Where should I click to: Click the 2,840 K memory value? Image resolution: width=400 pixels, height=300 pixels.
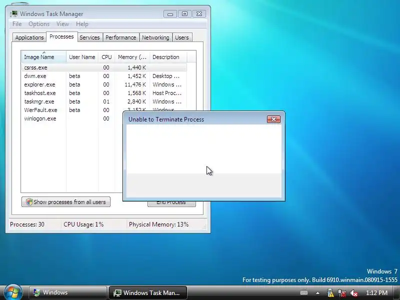[136, 101]
